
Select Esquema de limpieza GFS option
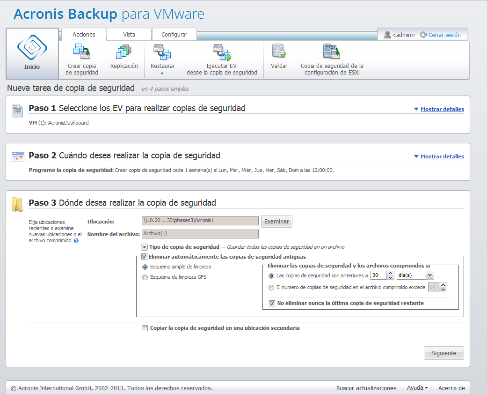(145, 277)
